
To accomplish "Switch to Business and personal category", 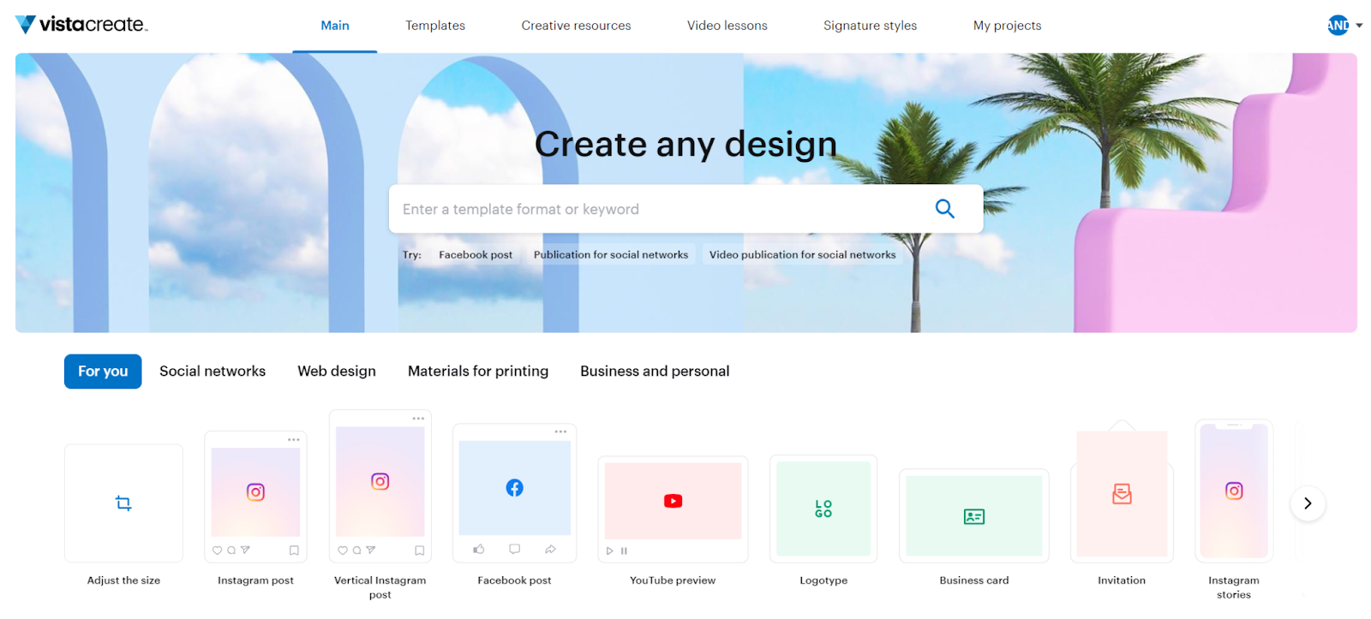I will coord(655,372).
